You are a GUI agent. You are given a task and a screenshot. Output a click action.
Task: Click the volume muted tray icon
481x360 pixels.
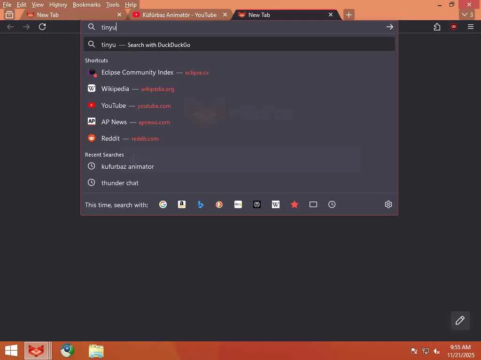coord(436,351)
